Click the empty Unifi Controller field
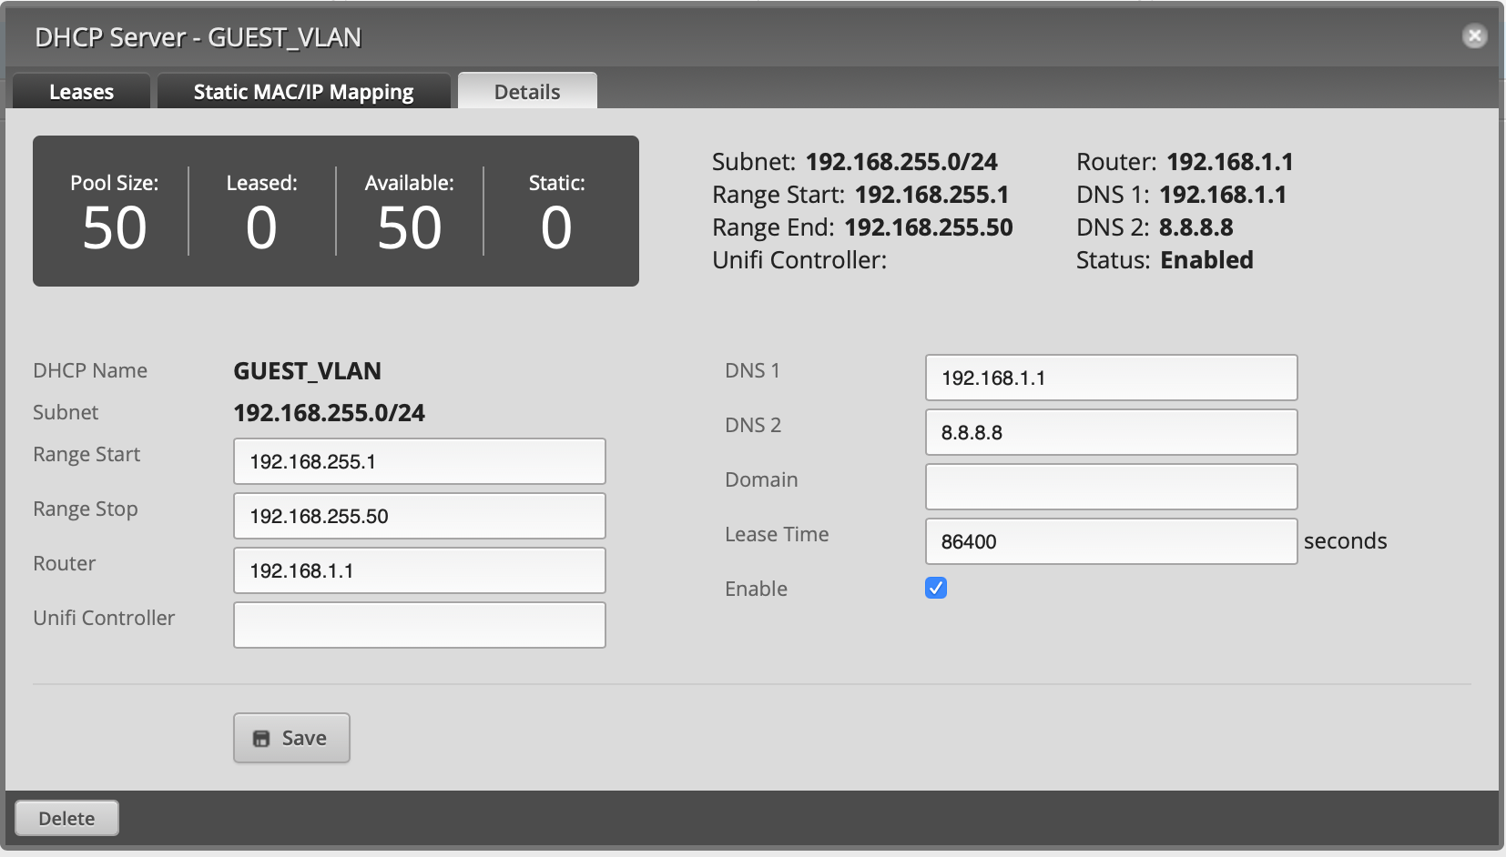This screenshot has height=857, width=1506. point(419,625)
